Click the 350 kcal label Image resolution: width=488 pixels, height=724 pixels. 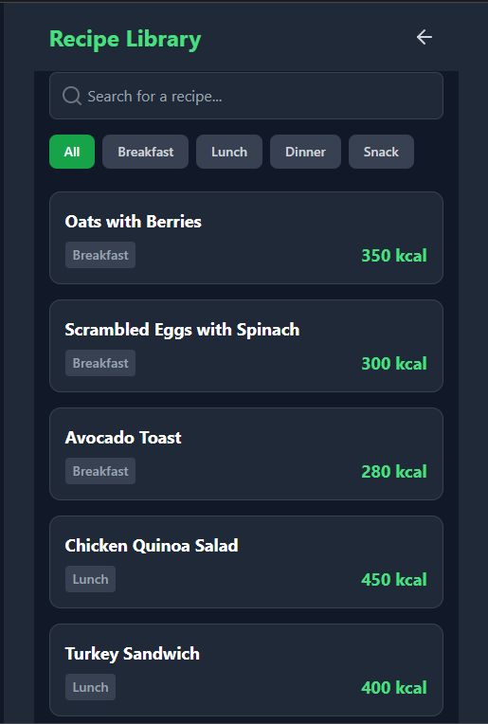coord(394,255)
